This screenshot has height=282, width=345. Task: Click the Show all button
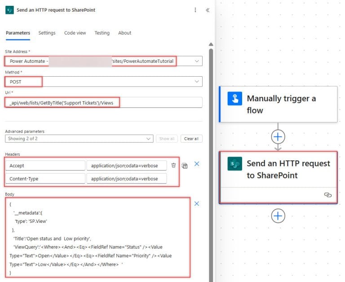coord(167,139)
